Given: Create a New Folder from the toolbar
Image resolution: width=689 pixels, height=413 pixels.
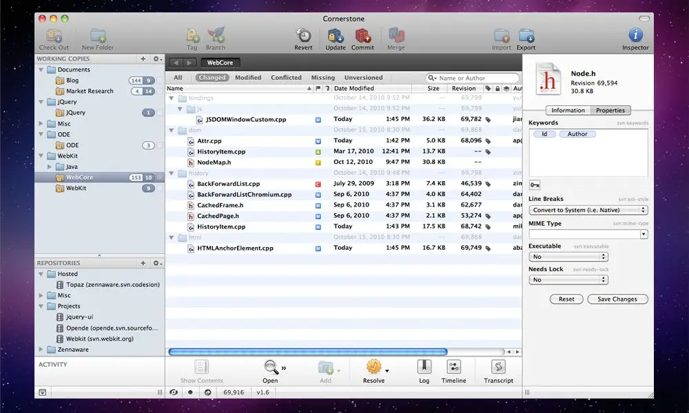Looking at the screenshot, I should pos(98,36).
